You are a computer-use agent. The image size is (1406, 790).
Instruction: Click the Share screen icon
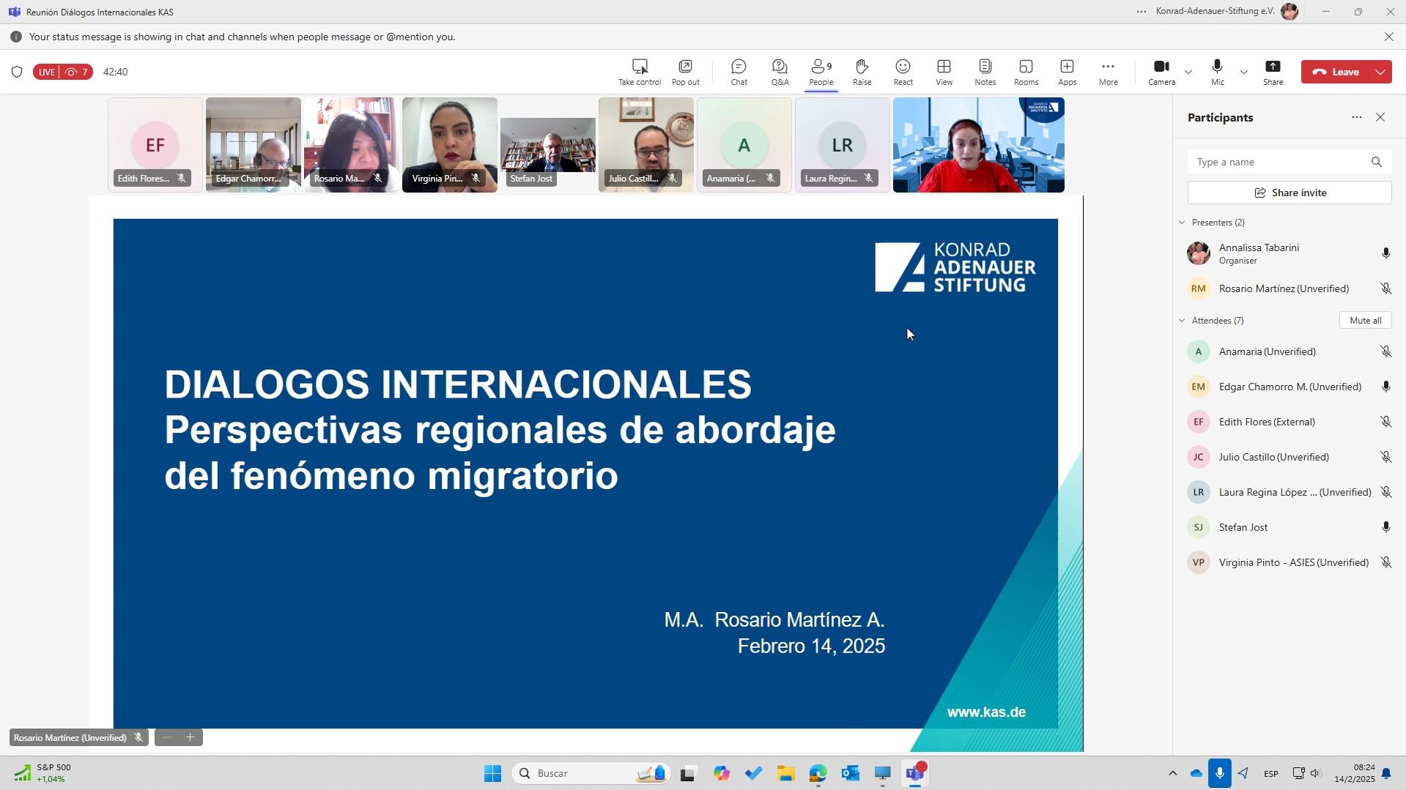point(1273,72)
